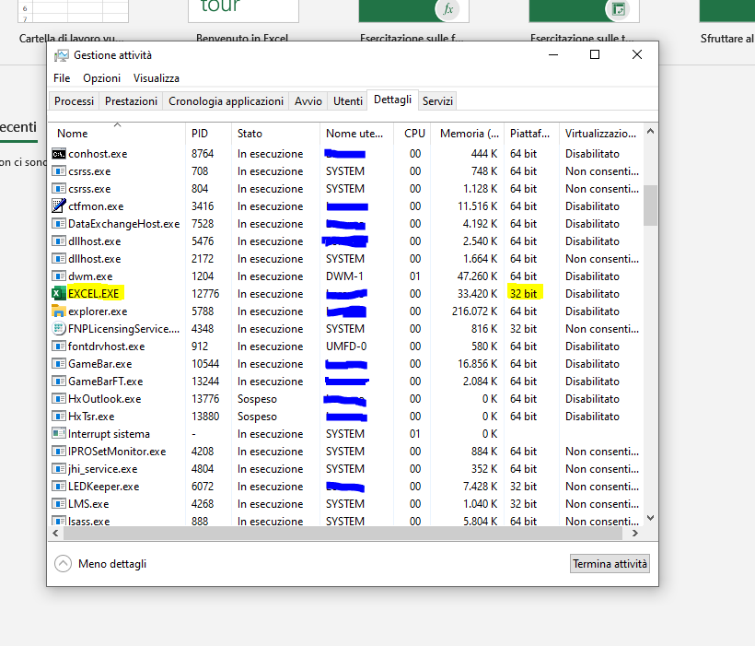Click the Termina attività button
Screen dimensions: 755x646
(610, 564)
